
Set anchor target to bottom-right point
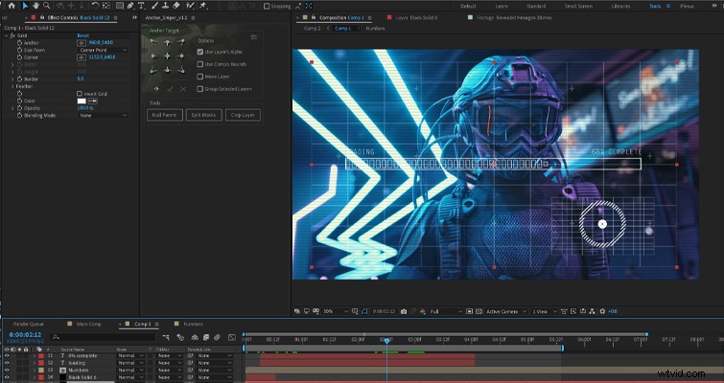click(x=181, y=70)
